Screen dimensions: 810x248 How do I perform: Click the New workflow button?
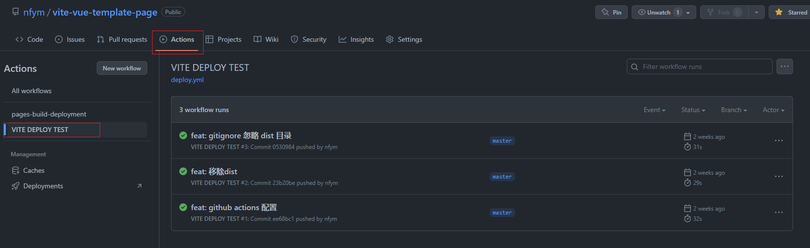[x=121, y=68]
